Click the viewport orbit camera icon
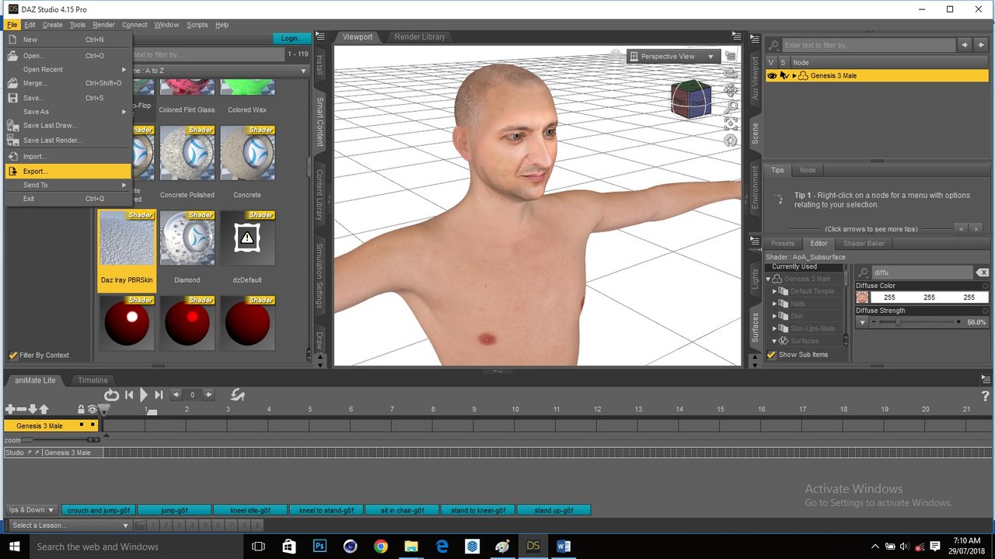Image resolution: width=995 pixels, height=559 pixels. point(730,73)
